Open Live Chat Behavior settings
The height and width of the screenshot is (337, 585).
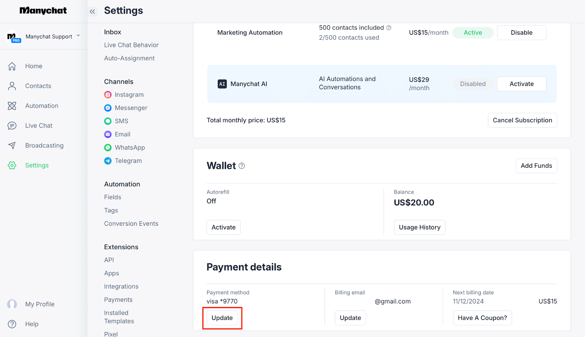click(x=131, y=45)
